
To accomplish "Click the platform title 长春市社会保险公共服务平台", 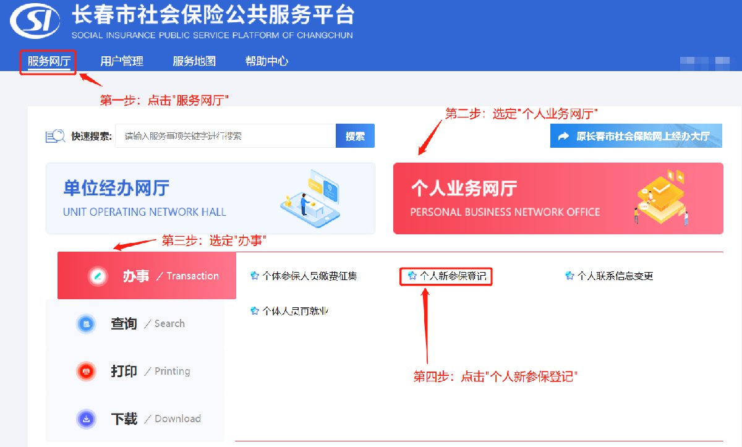I will click(x=213, y=15).
